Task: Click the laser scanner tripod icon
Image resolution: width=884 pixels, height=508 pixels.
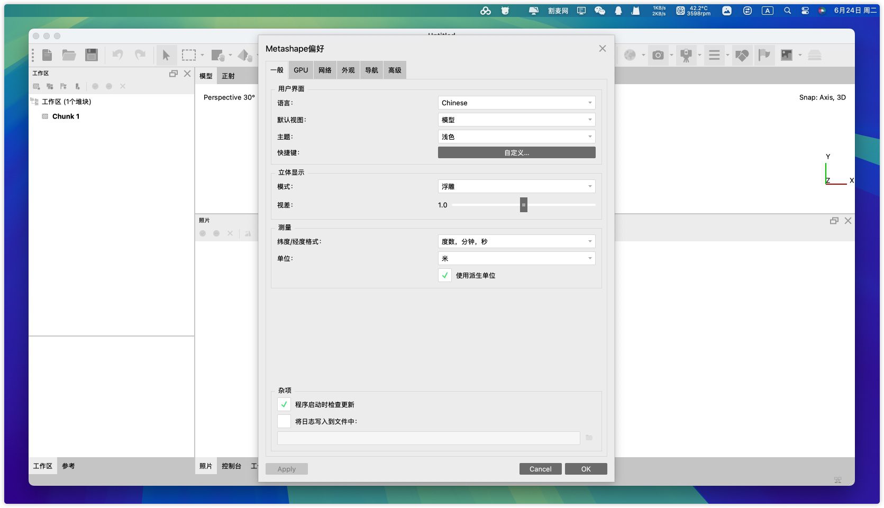Action: tap(686, 55)
